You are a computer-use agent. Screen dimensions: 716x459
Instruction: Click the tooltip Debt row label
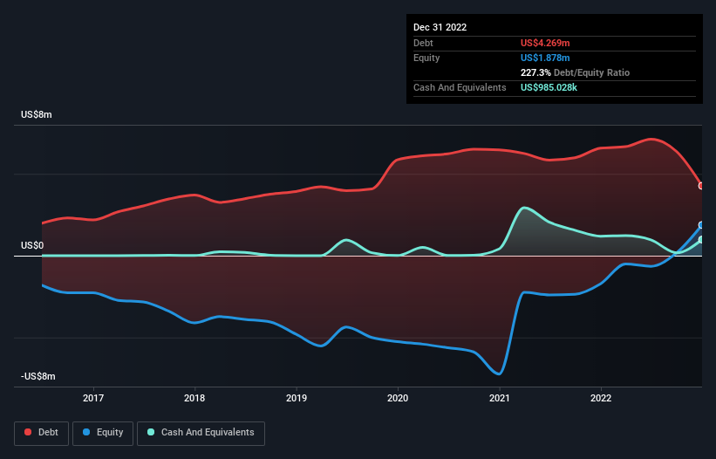(423, 43)
